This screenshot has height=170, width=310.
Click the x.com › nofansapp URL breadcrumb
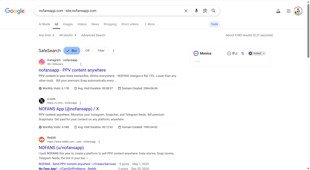point(62,103)
